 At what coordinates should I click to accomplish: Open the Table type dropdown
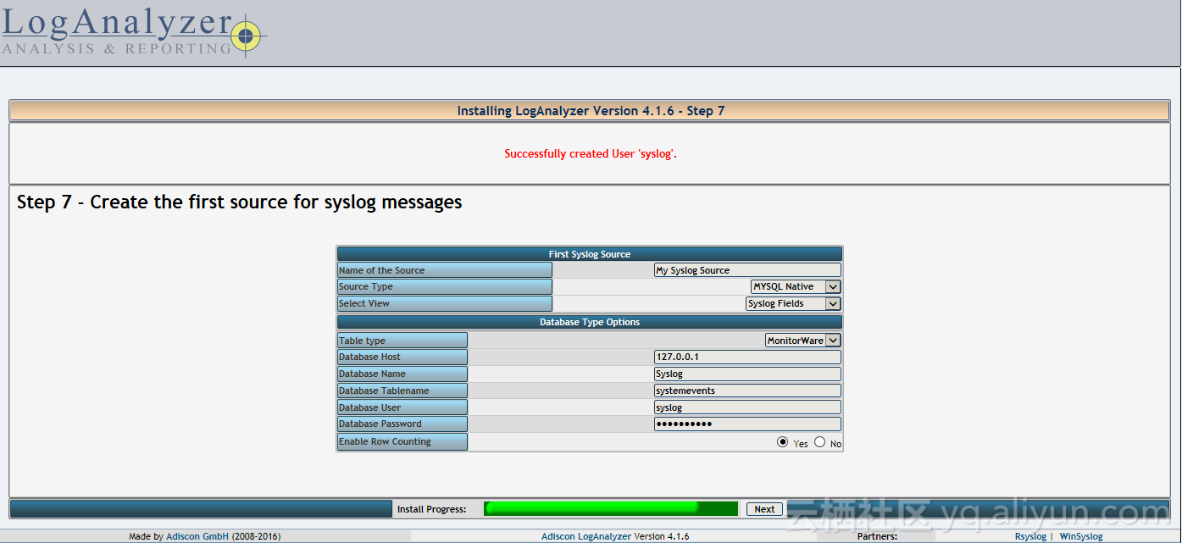point(802,341)
